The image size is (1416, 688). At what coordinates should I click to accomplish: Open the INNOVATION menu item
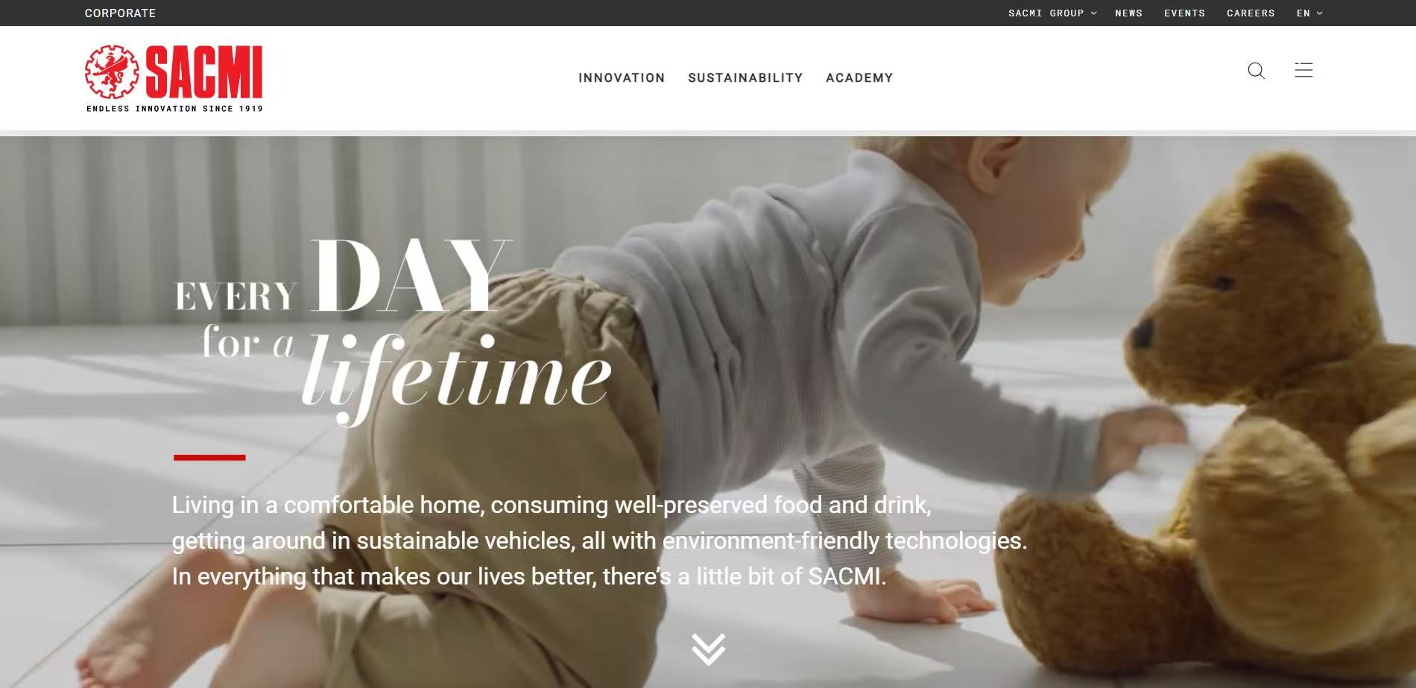click(622, 77)
